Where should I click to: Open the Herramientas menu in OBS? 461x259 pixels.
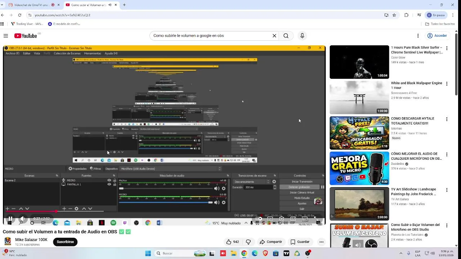click(x=93, y=53)
